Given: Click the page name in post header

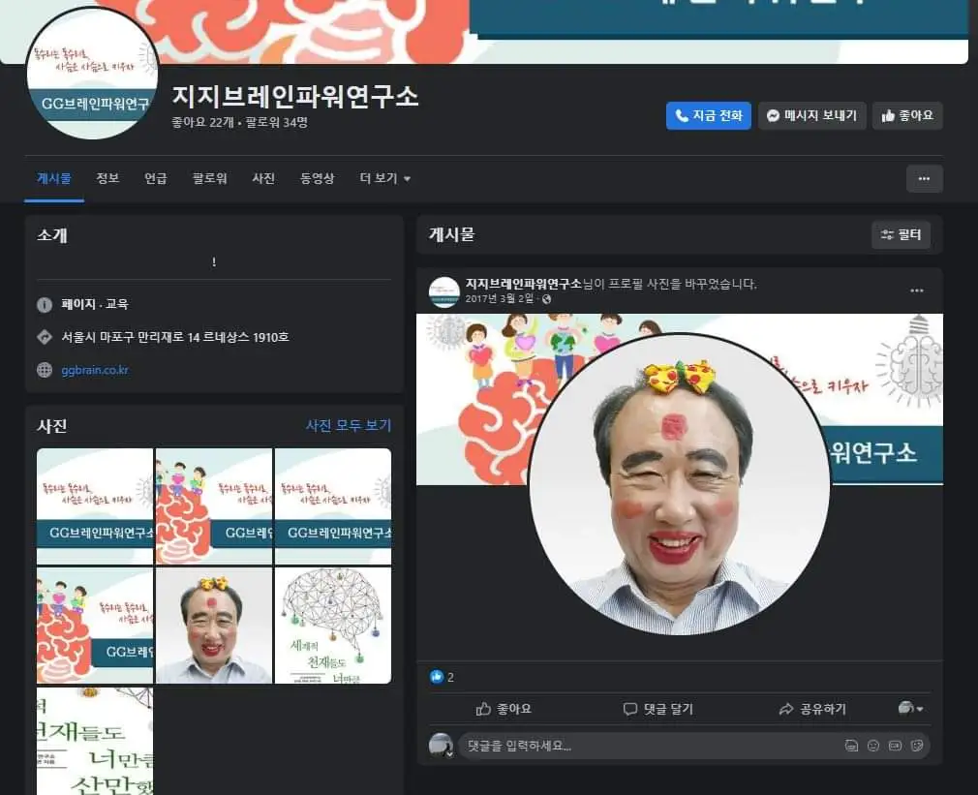Looking at the screenshot, I should tap(523, 284).
